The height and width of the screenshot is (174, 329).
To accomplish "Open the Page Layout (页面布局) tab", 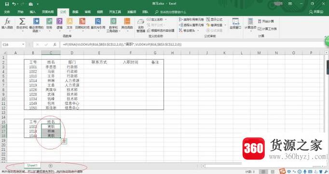I will (48, 12).
